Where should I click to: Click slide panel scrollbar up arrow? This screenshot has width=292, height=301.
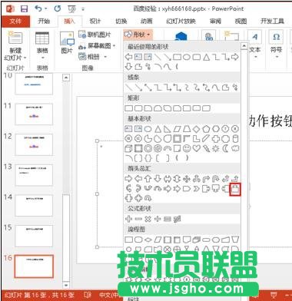[66, 78]
